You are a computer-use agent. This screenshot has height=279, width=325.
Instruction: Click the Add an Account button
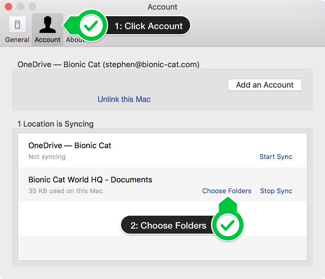265,85
